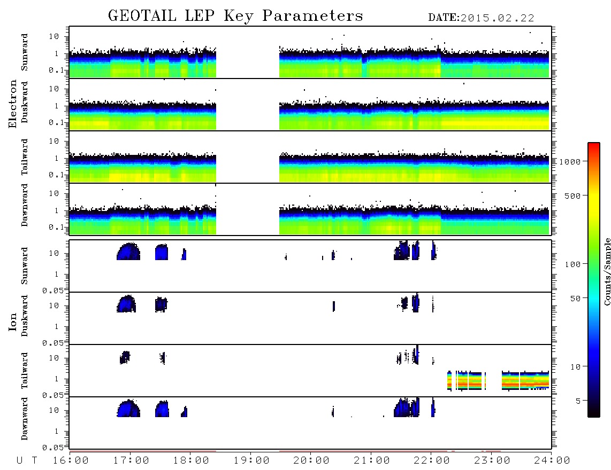Click the 5 value on the colorbar
Screen dimensions: 611x470
(x=578, y=401)
